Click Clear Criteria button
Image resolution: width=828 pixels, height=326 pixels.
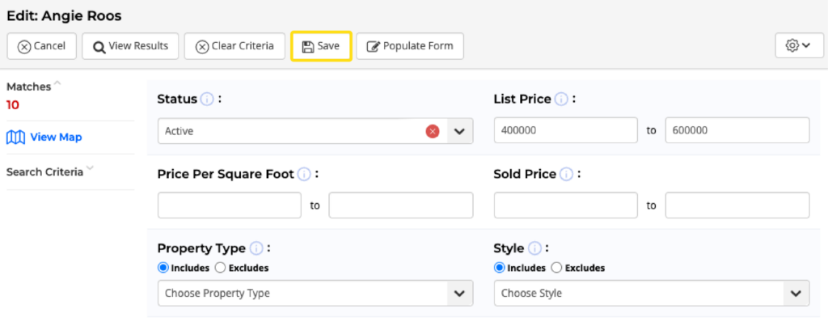[234, 46]
